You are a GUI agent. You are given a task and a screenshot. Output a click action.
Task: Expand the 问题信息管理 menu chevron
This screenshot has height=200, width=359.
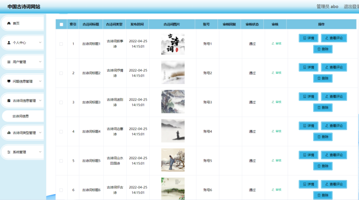[40, 81]
